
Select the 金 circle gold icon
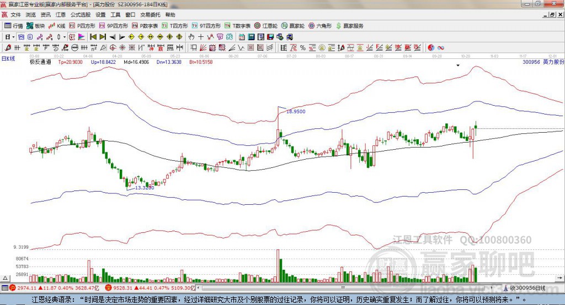pyautogui.click(x=322, y=48)
